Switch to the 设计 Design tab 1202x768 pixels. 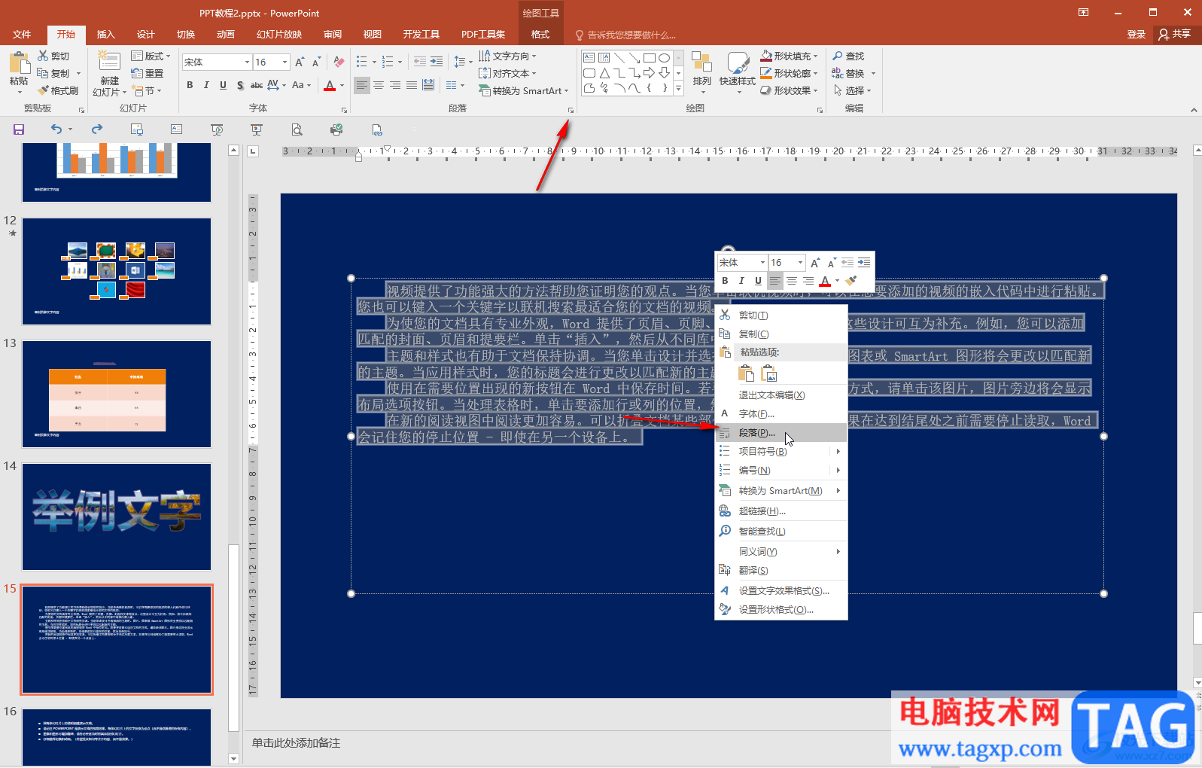pos(145,34)
